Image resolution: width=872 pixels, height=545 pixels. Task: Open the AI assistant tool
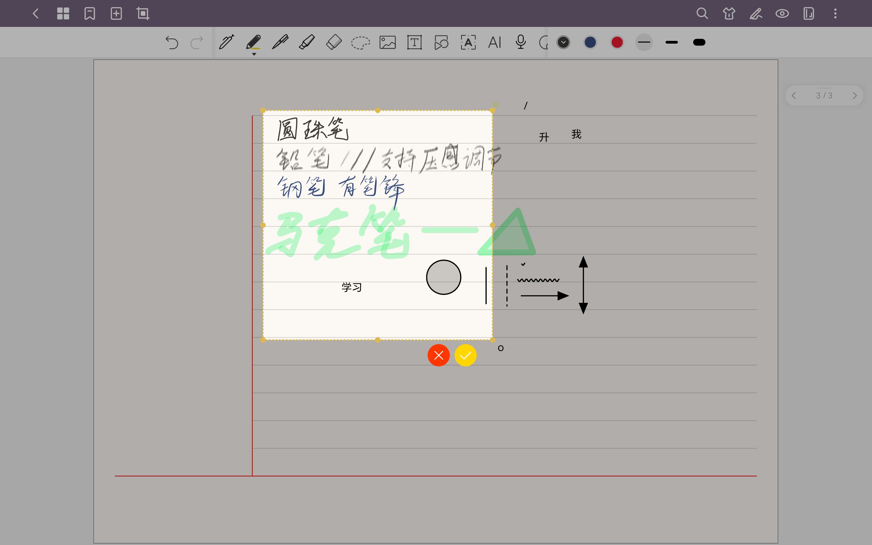pyautogui.click(x=494, y=42)
